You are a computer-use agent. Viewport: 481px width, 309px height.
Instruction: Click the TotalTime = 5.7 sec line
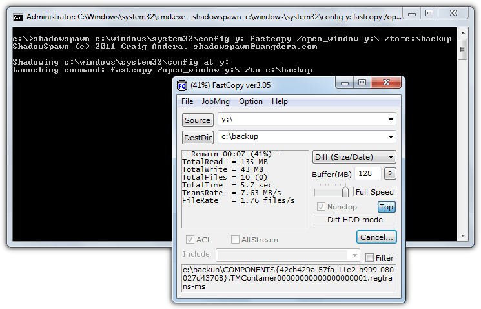[227, 186]
